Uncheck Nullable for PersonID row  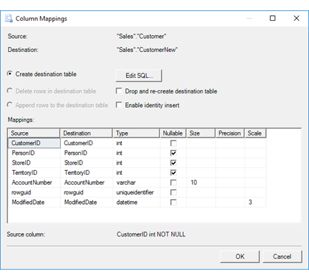(173, 153)
